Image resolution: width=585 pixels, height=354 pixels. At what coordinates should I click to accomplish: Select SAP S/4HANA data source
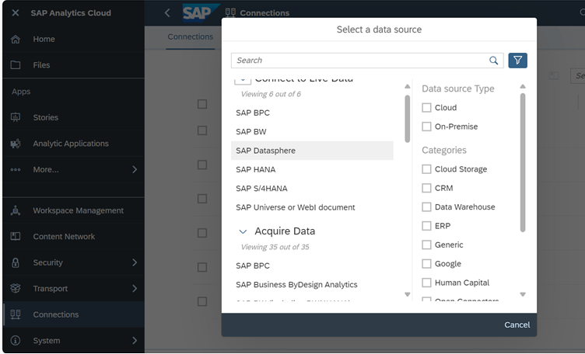click(x=312, y=189)
